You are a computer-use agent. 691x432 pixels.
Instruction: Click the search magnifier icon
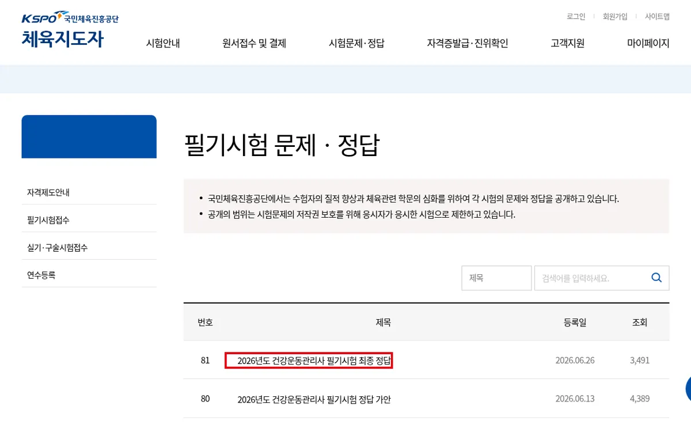click(656, 278)
